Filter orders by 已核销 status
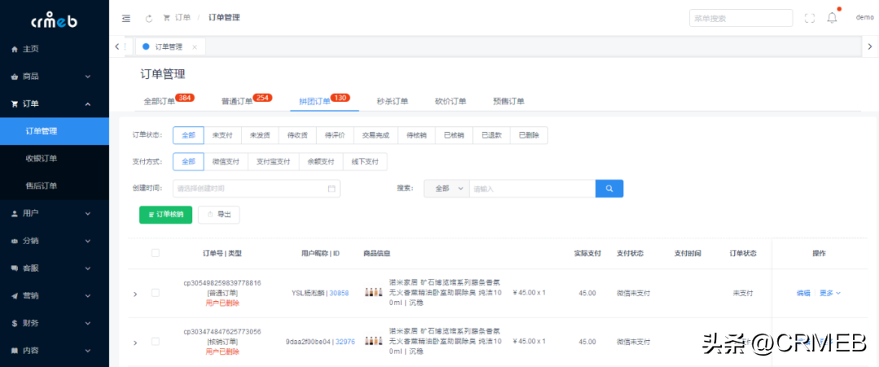The height and width of the screenshot is (367, 879). (x=454, y=135)
